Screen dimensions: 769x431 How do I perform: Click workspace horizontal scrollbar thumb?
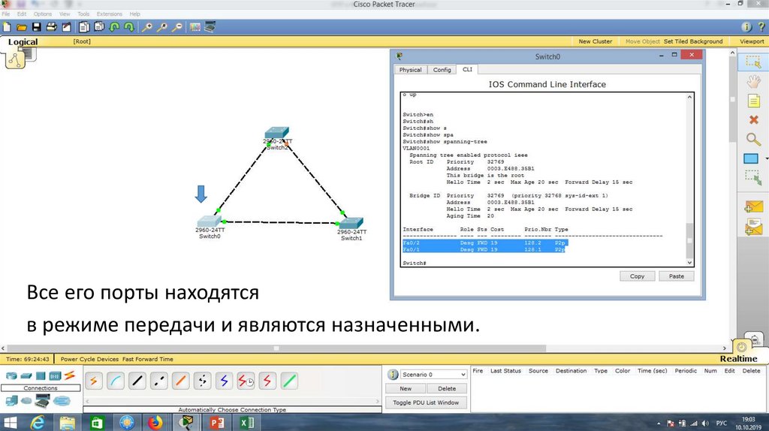click(x=276, y=348)
